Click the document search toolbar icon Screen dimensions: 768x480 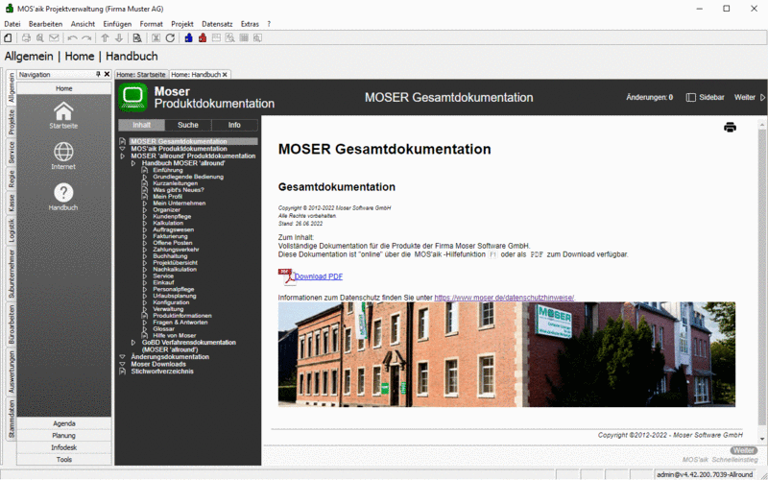click(137, 37)
